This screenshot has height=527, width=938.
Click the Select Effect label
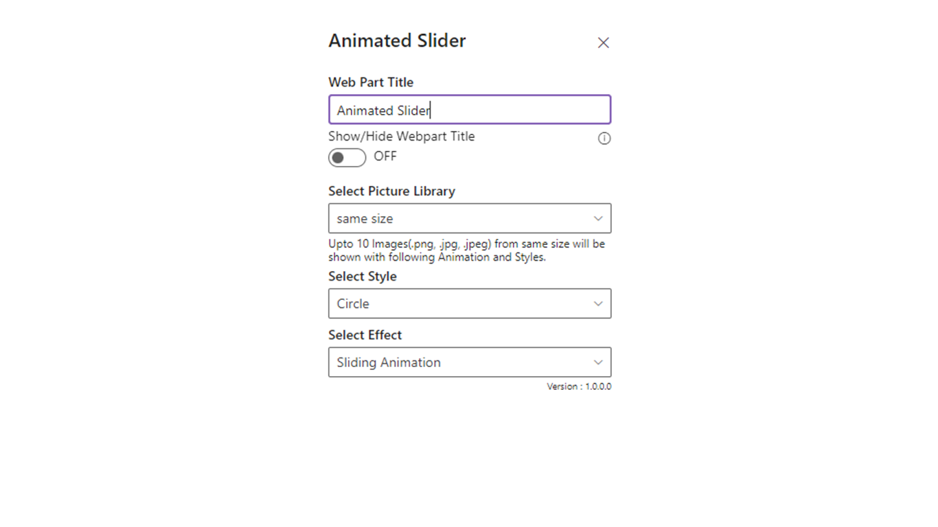(x=365, y=335)
